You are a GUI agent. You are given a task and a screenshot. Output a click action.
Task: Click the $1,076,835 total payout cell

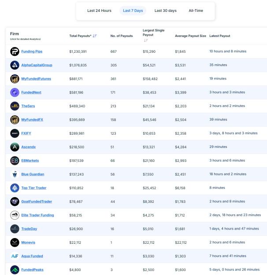(x=78, y=65)
